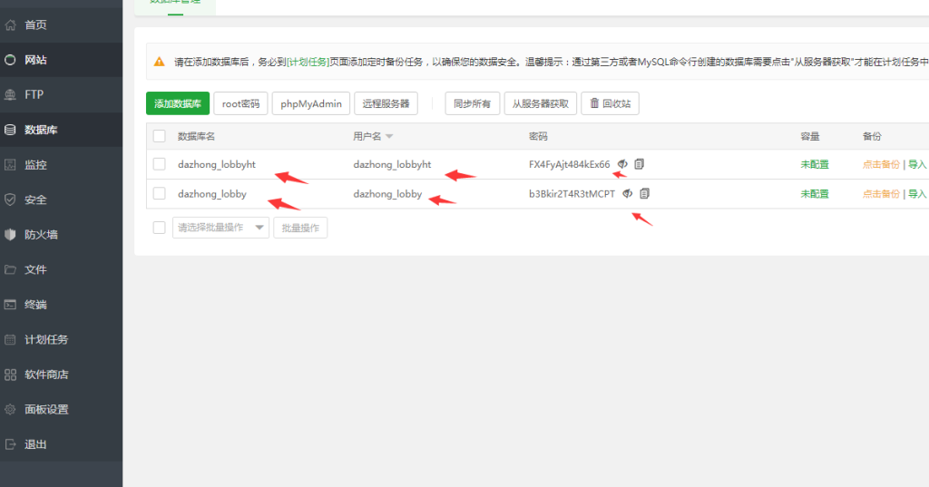Viewport: 929px width, 487px height.
Task: Click the 数据库名 column header
Action: (x=196, y=136)
